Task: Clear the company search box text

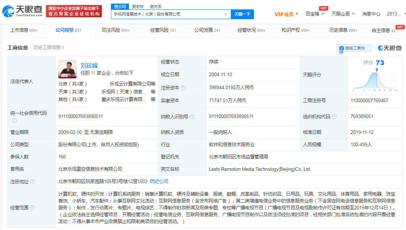Action: (x=226, y=14)
